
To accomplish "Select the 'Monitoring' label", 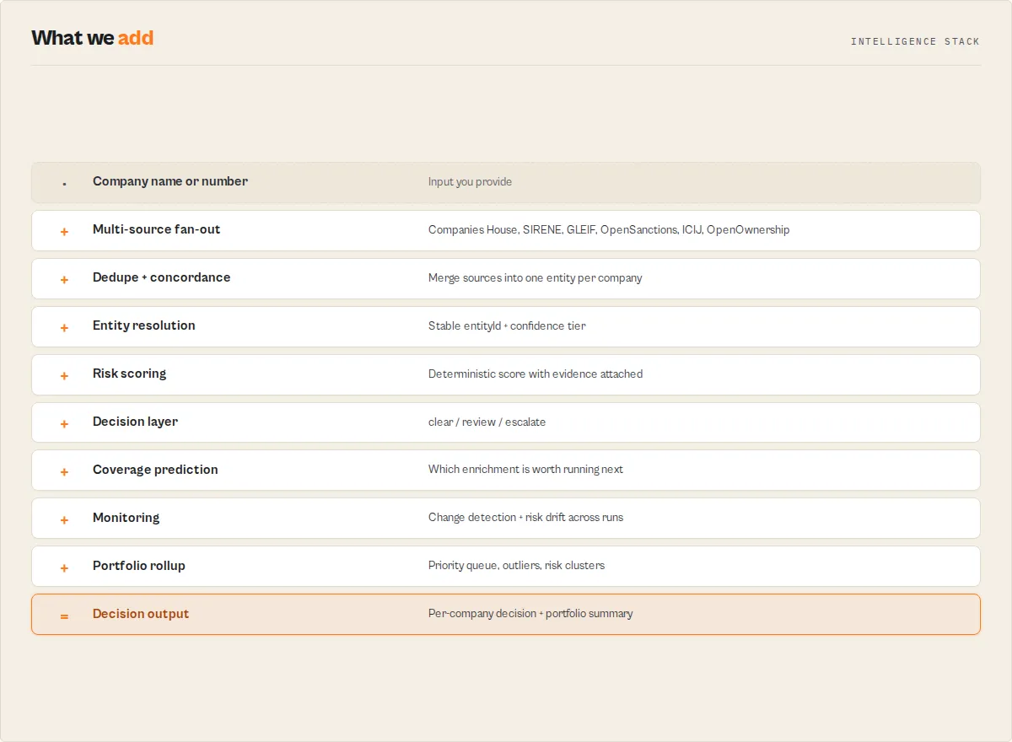I will (126, 518).
